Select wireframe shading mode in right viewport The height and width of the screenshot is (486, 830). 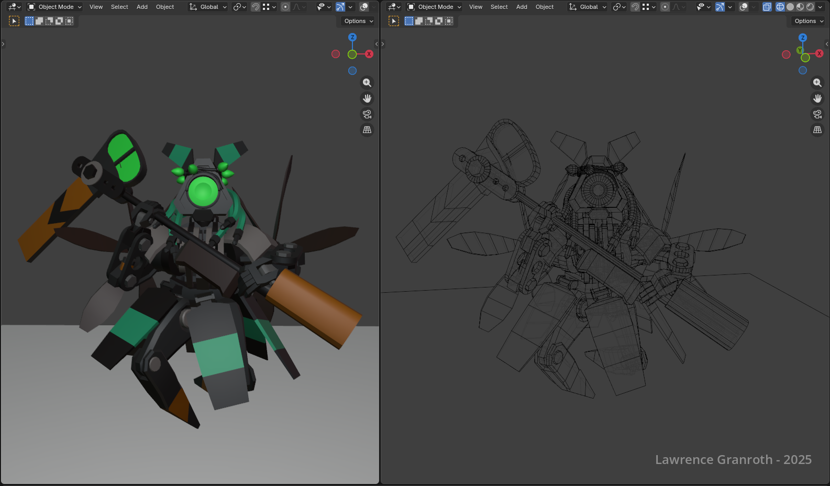[780, 7]
